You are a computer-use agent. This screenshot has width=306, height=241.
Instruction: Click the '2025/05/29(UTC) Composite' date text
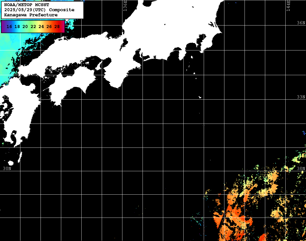[39, 10]
